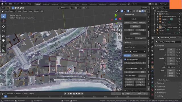Image resolution: width=182 pixels, height=102 pixels.
Task: Select the Transform tool
Action: click(x=3, y=40)
